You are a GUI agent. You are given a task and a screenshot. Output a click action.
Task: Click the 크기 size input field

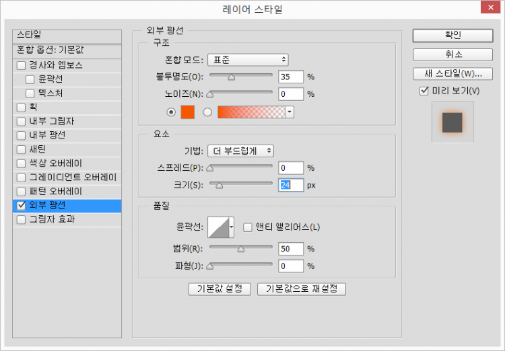(291, 185)
